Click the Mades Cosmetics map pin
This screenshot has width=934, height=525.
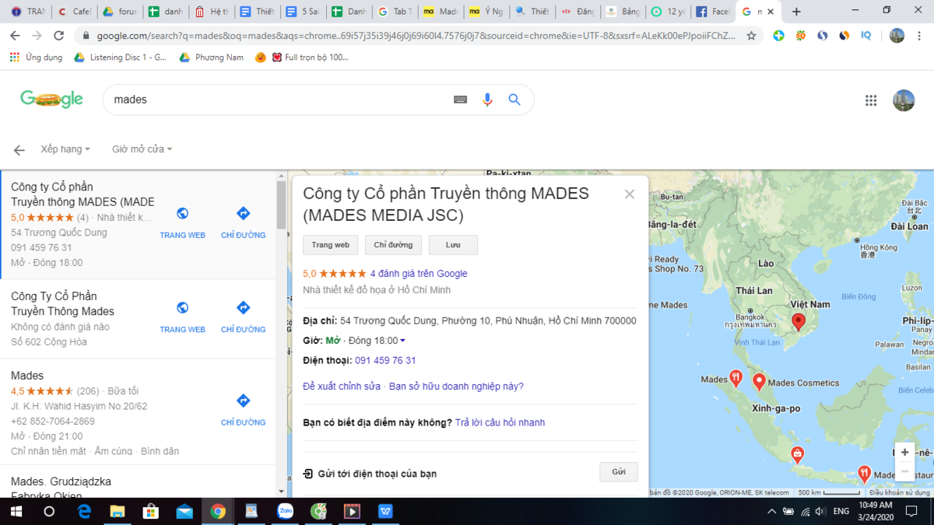coord(759,382)
